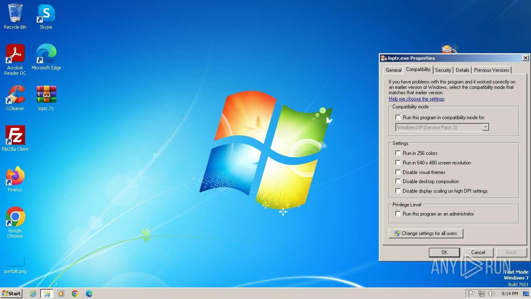Viewport: 531px width, 299px height.
Task: Click the network tray icon
Action: pos(482,294)
